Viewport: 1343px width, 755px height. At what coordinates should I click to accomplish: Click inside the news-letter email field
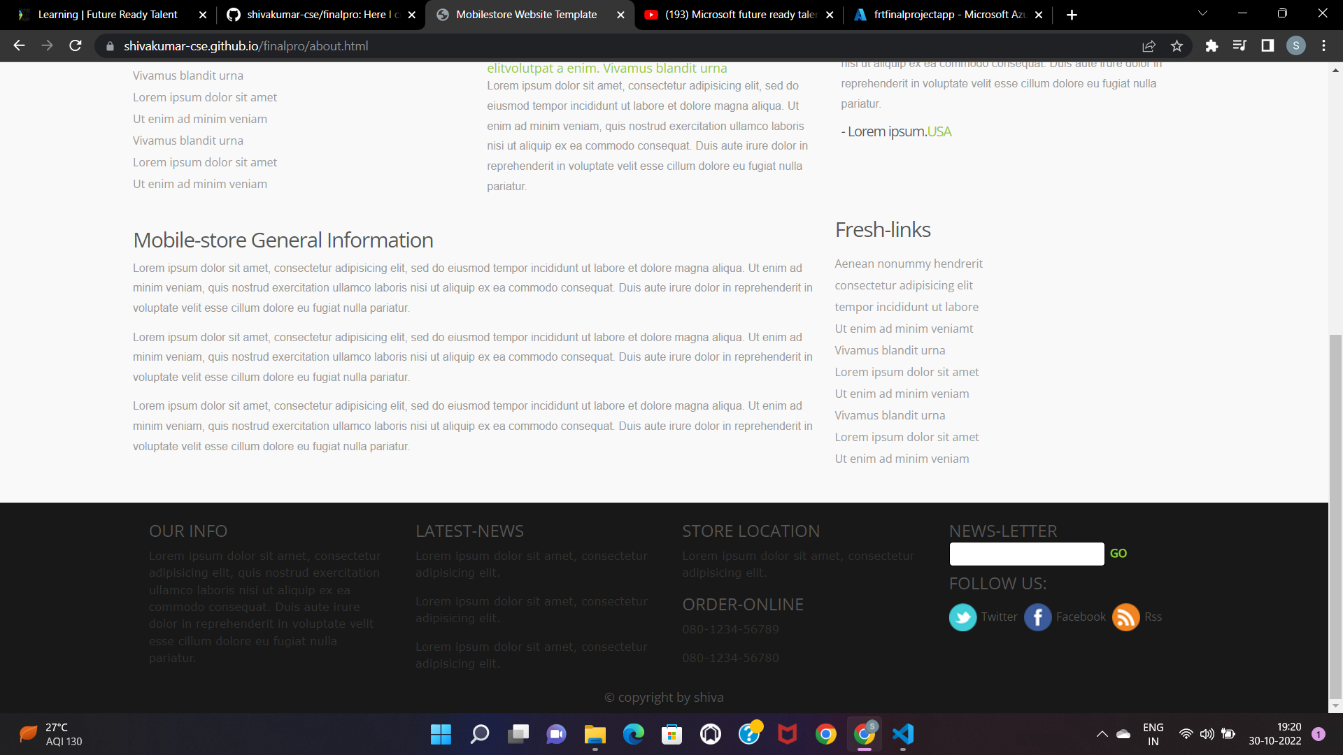click(1026, 554)
